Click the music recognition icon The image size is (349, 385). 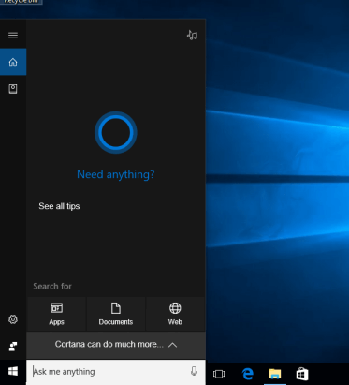tap(192, 35)
